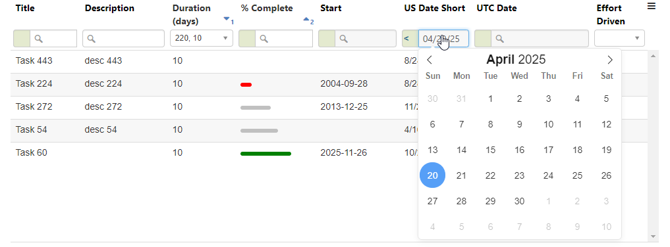The width and height of the screenshot is (670, 247).
Task: Pick the highlighted date 20 in calendar
Action: (432, 175)
